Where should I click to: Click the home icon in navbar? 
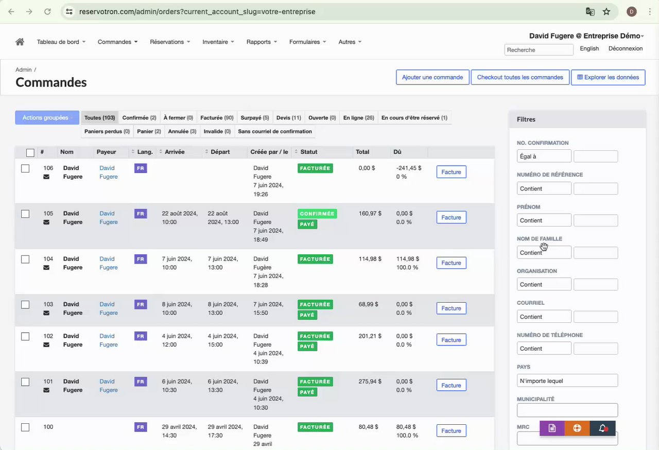(x=20, y=42)
